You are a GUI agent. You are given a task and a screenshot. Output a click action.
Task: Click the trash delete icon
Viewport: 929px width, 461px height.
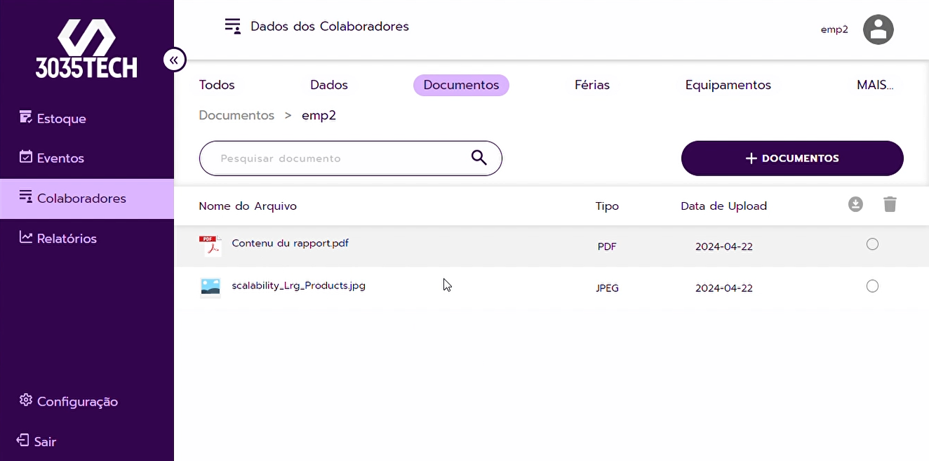[890, 204]
